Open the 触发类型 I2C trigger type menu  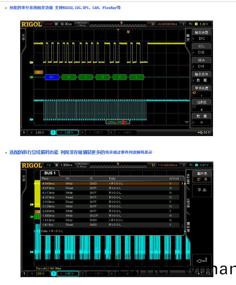pyautogui.click(x=202, y=35)
